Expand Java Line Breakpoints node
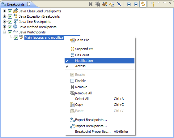This screenshot has width=174, height=138. (4, 21)
